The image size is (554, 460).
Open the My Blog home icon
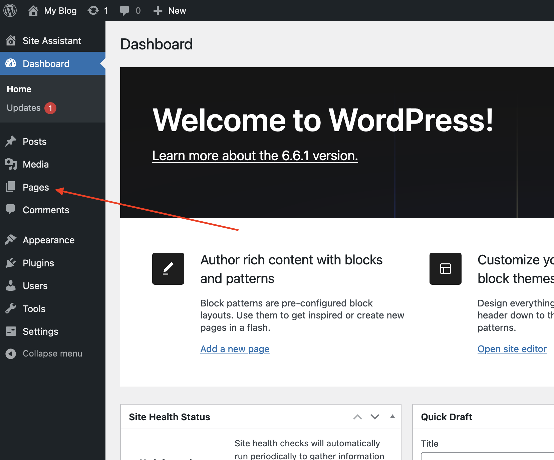click(x=33, y=11)
